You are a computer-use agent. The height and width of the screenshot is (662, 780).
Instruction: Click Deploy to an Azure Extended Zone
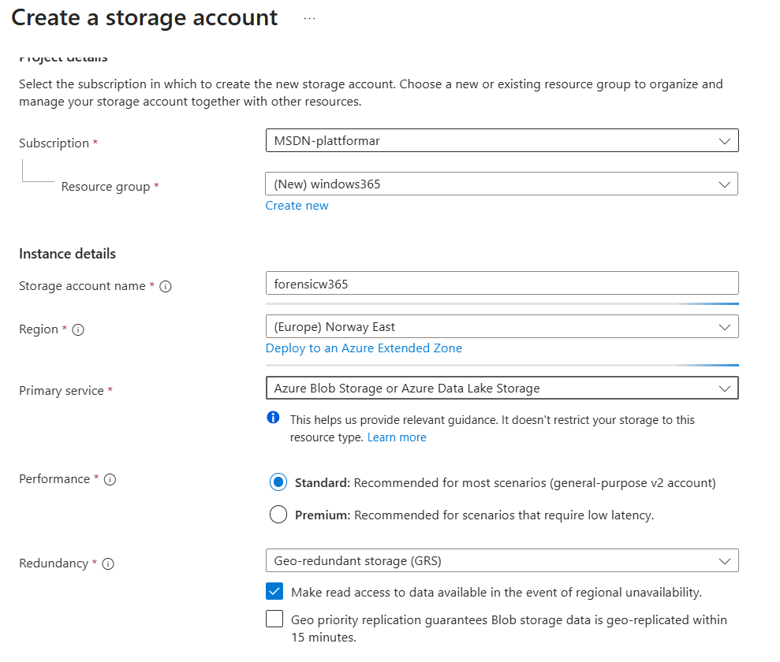coord(364,348)
